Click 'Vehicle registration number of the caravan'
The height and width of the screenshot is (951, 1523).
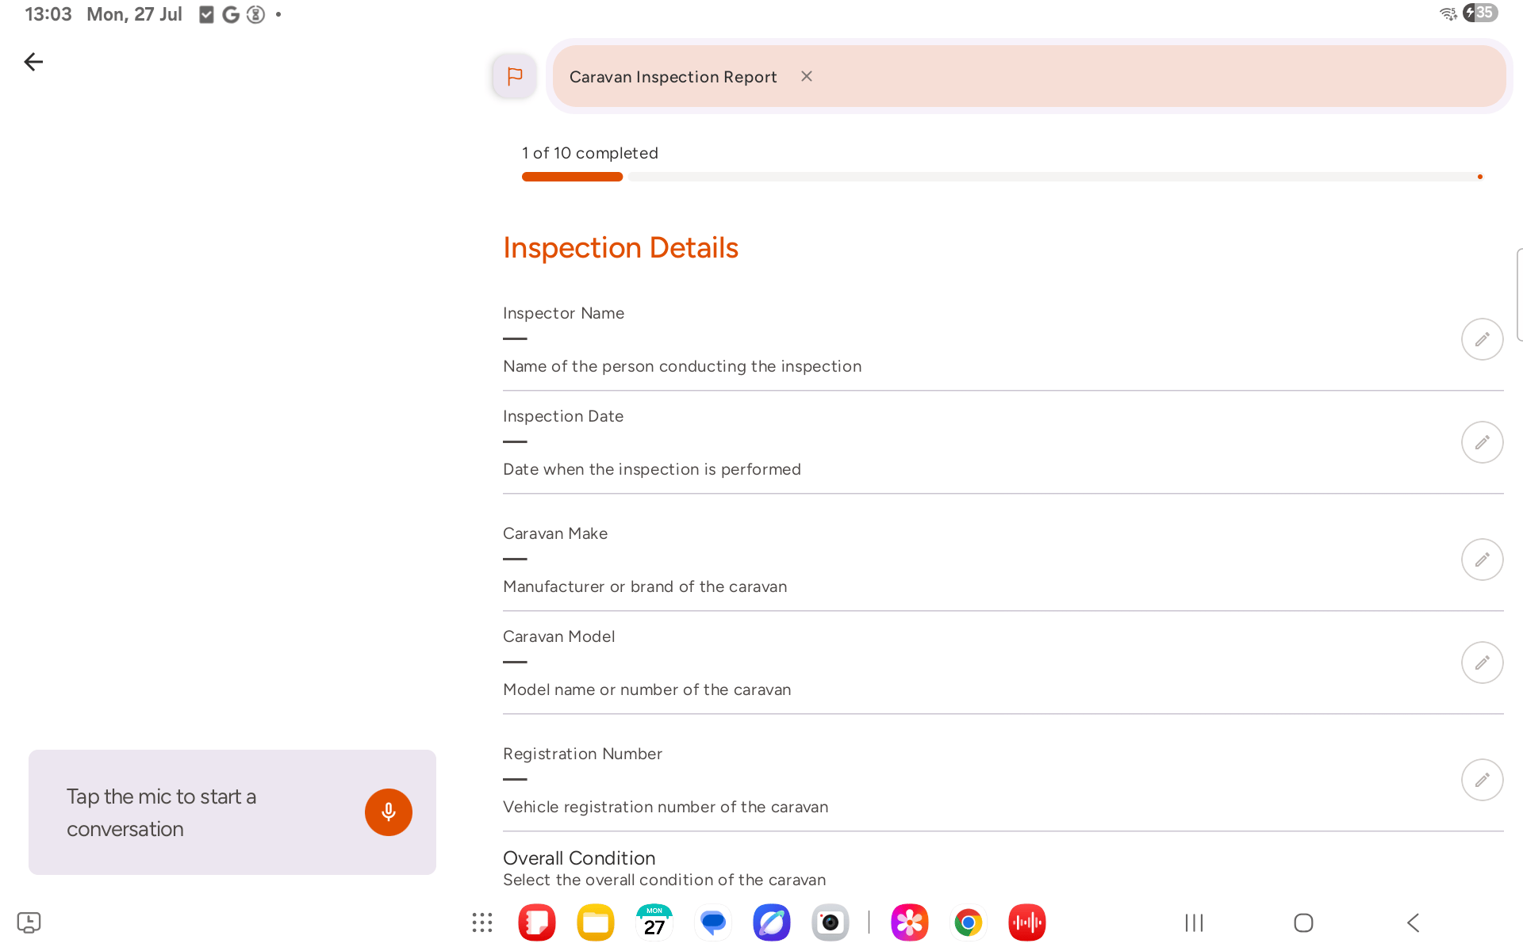(x=666, y=807)
